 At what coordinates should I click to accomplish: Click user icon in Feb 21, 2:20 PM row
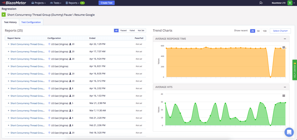coord(70,118)
